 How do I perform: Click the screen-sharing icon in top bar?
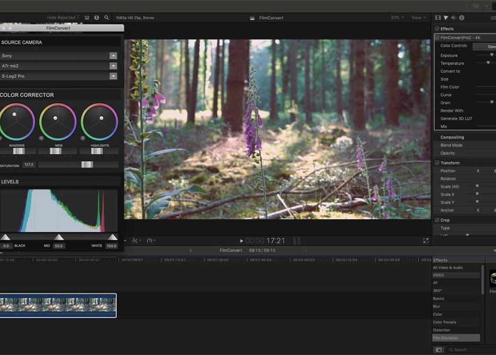coord(475,6)
